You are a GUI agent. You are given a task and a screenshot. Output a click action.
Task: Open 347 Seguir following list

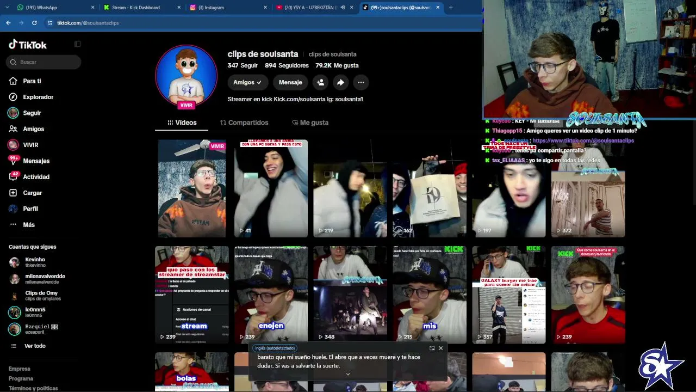(243, 65)
